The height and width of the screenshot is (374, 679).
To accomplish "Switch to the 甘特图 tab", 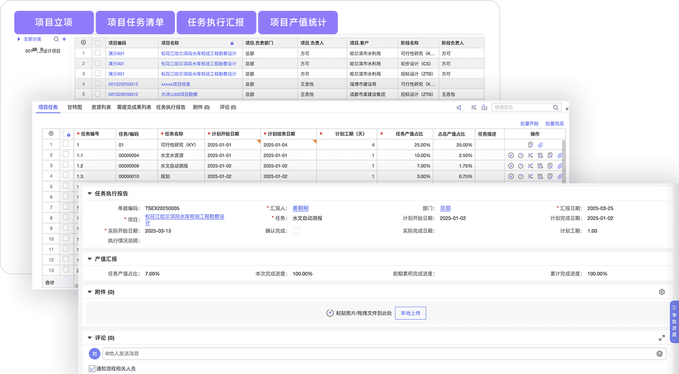I will click(74, 107).
